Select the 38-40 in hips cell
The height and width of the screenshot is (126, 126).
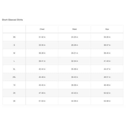[107, 53]
